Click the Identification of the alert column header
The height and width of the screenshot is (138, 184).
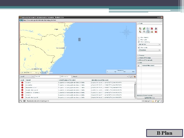tap(75, 80)
